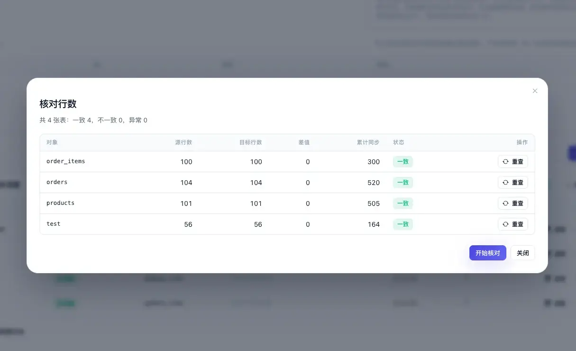
Task: Click the summary line 共 4 张表
Action: coord(93,120)
